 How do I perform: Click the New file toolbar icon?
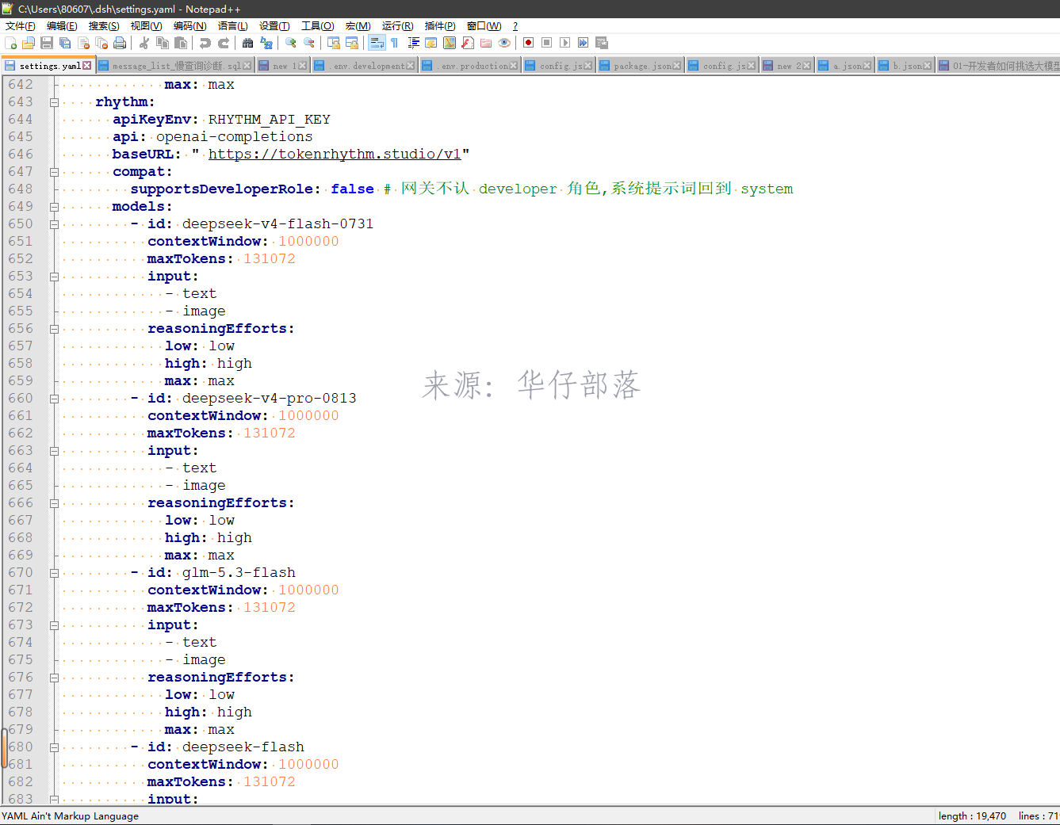point(10,43)
